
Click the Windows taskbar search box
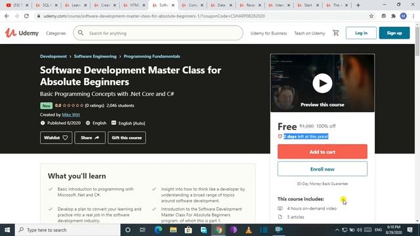click(68, 230)
